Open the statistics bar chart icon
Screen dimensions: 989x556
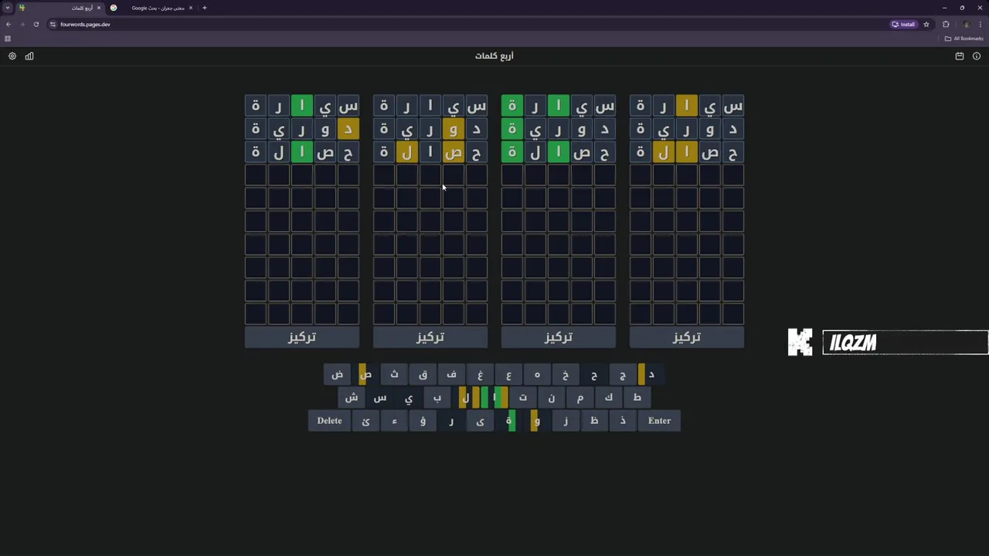click(29, 56)
